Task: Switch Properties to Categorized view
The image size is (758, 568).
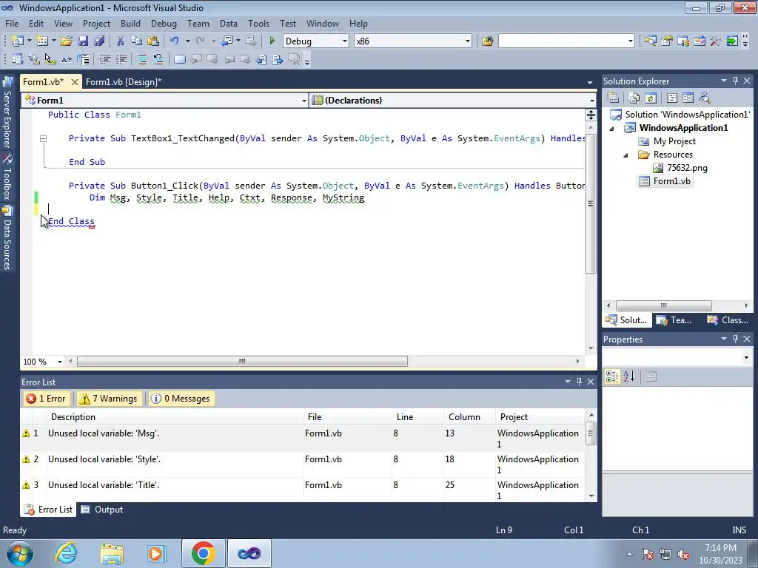Action: 612,376
